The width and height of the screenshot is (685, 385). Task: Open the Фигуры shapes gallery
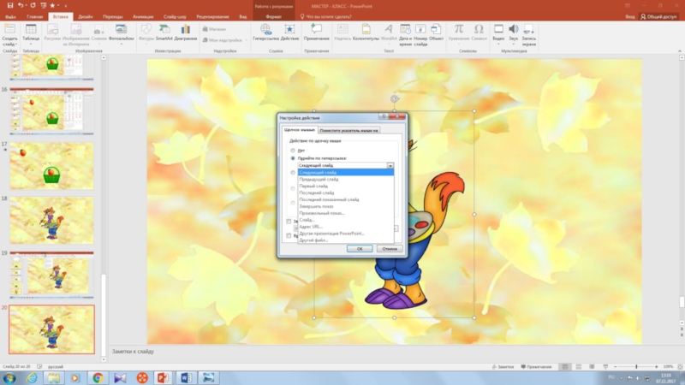tap(146, 31)
